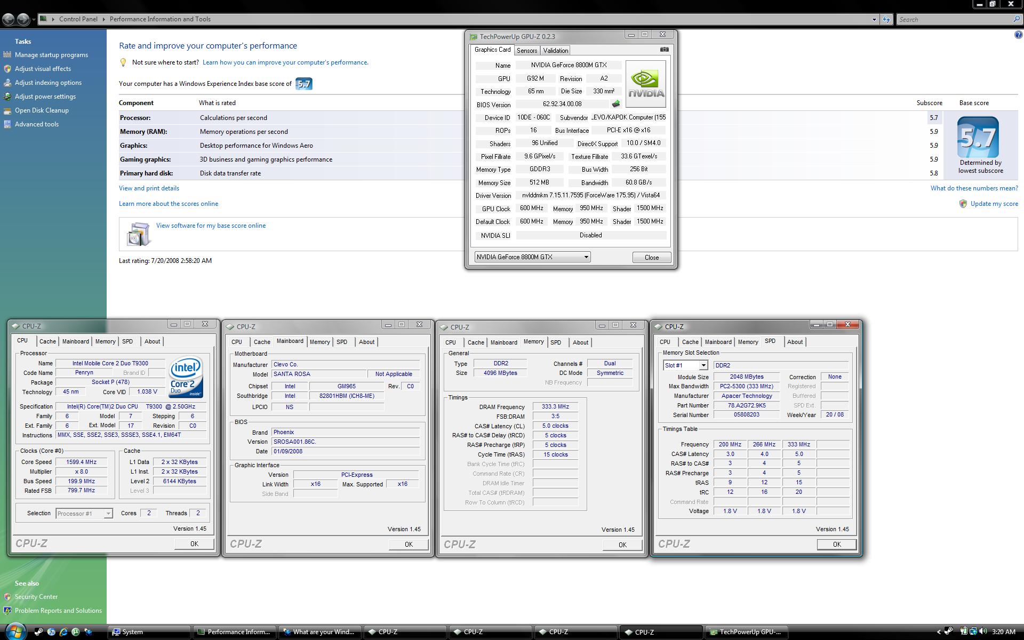This screenshot has height=640, width=1024.
Task: Click 'Intel Mobile Core 2 Duo T9300' name value
Action: tap(110, 363)
